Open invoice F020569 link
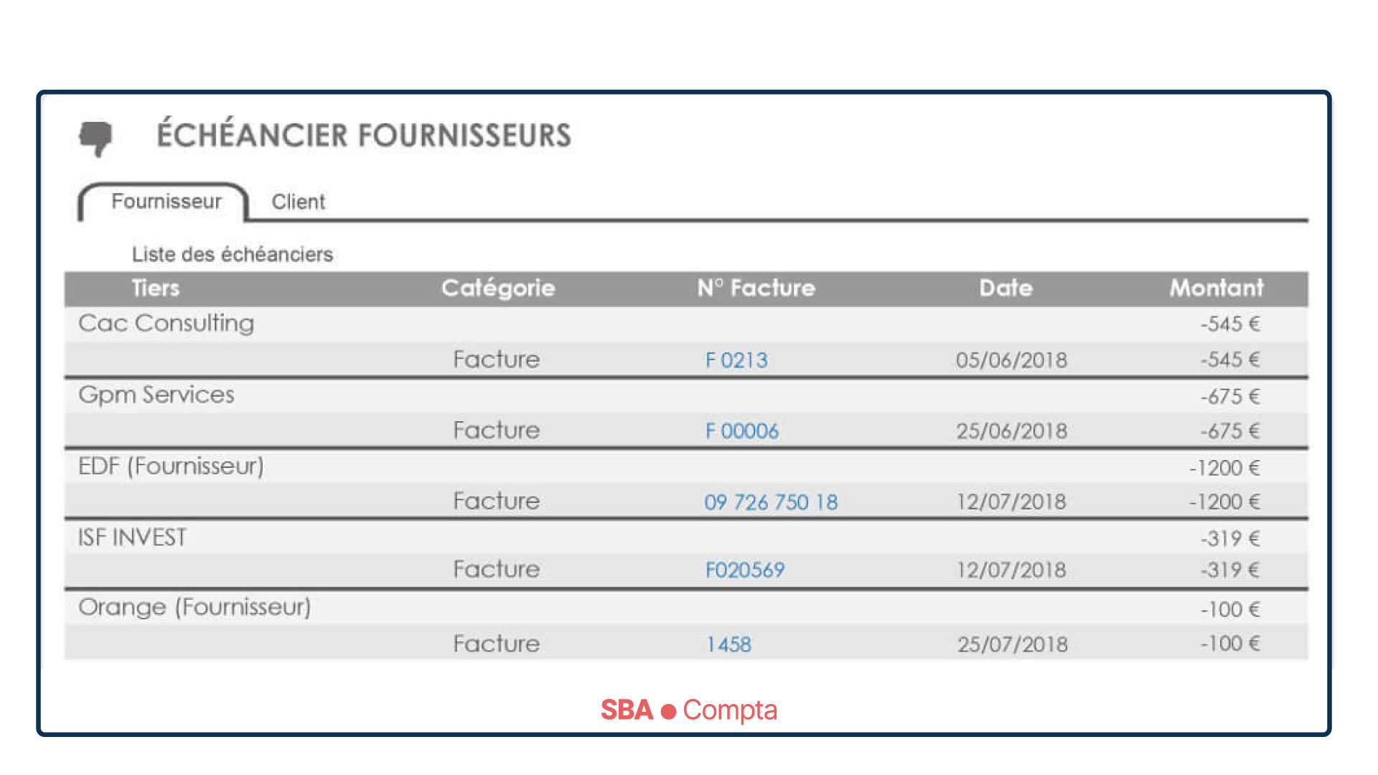 pyautogui.click(x=744, y=570)
